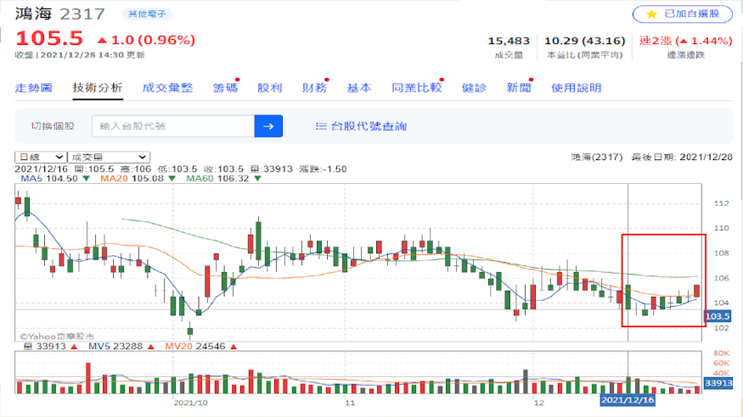This screenshot has width=743, height=417.
Task: Click the 2021/12/16 date marker on axis
Action: pos(628,400)
